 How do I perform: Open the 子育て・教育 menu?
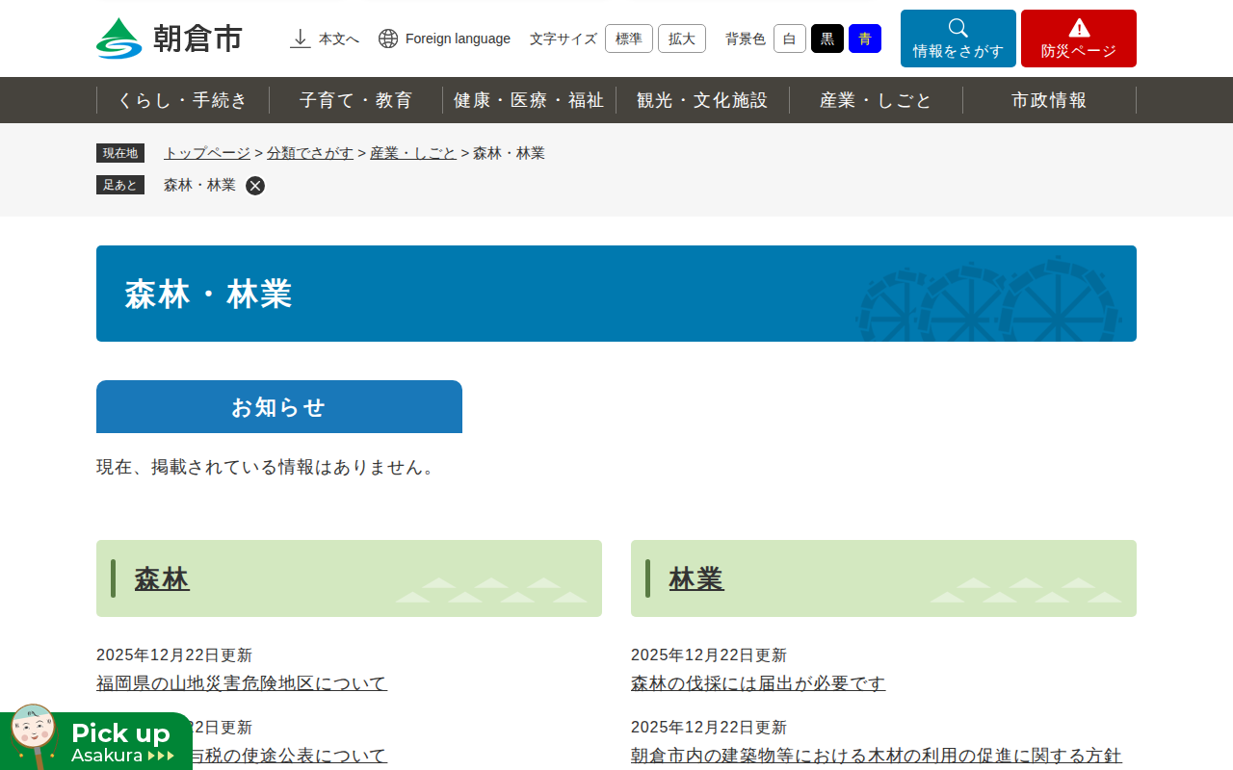click(x=356, y=100)
